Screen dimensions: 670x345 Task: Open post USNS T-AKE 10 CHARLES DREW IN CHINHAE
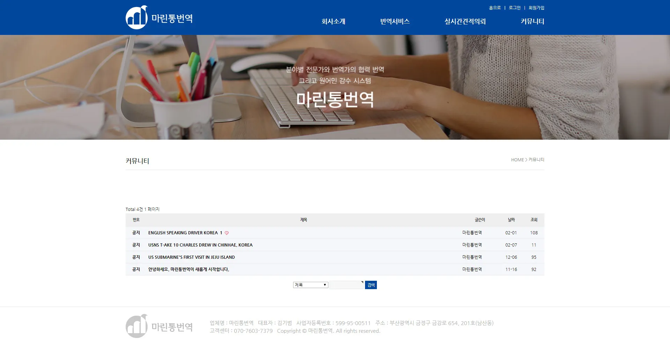(x=200, y=245)
